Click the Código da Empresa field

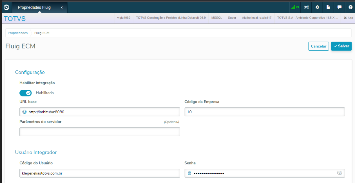click(265, 112)
